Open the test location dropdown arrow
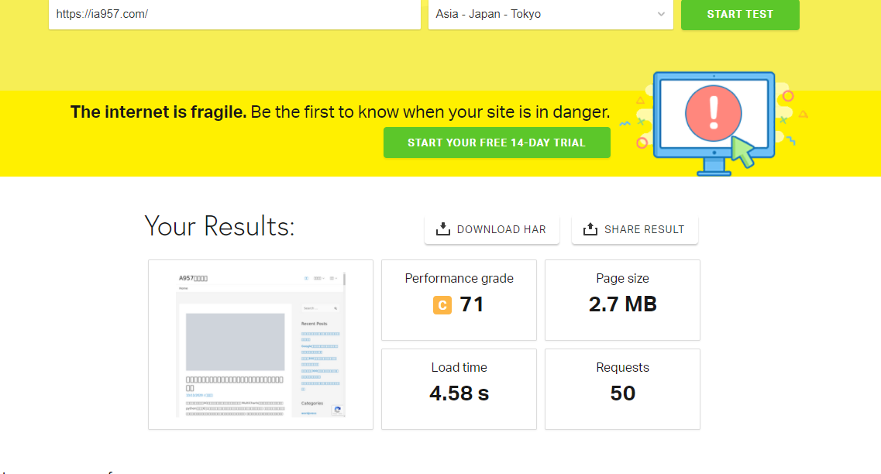 661,15
